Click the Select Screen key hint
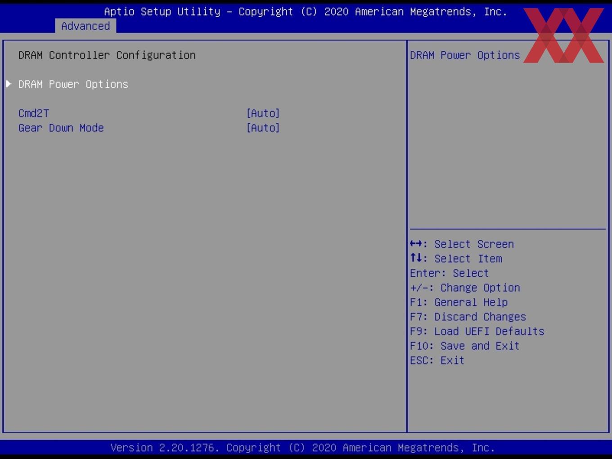 [462, 244]
